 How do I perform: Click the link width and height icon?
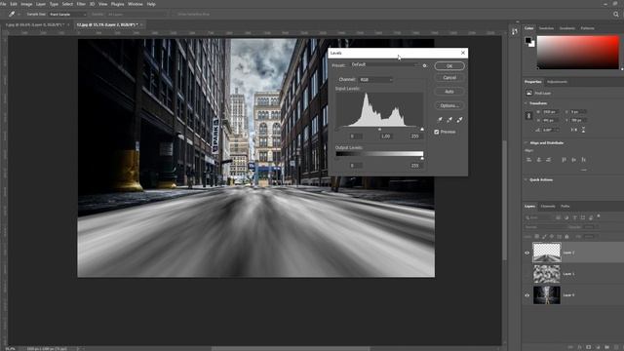(528, 116)
